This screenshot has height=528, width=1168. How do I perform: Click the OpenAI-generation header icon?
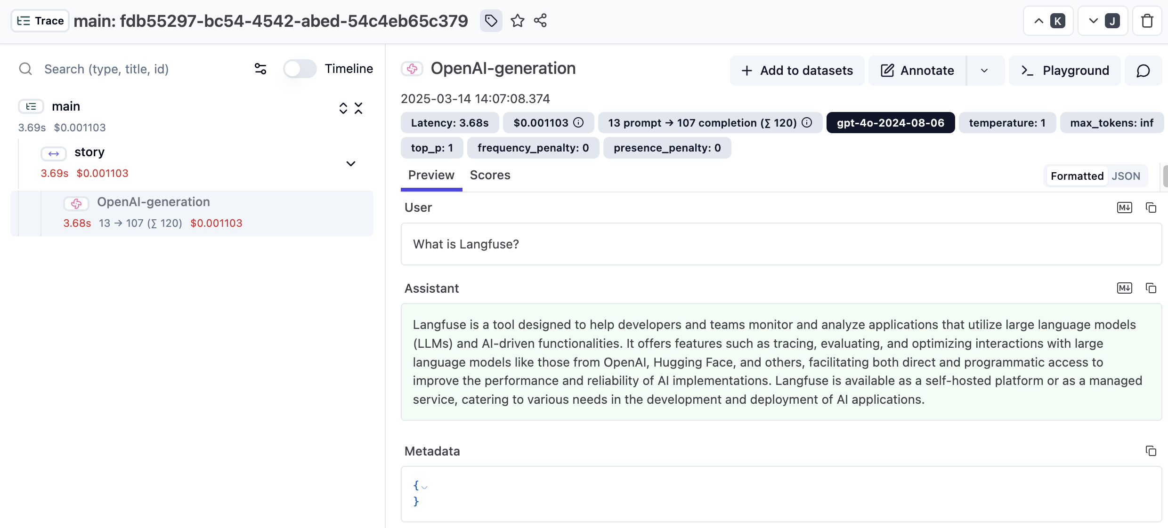pyautogui.click(x=412, y=69)
